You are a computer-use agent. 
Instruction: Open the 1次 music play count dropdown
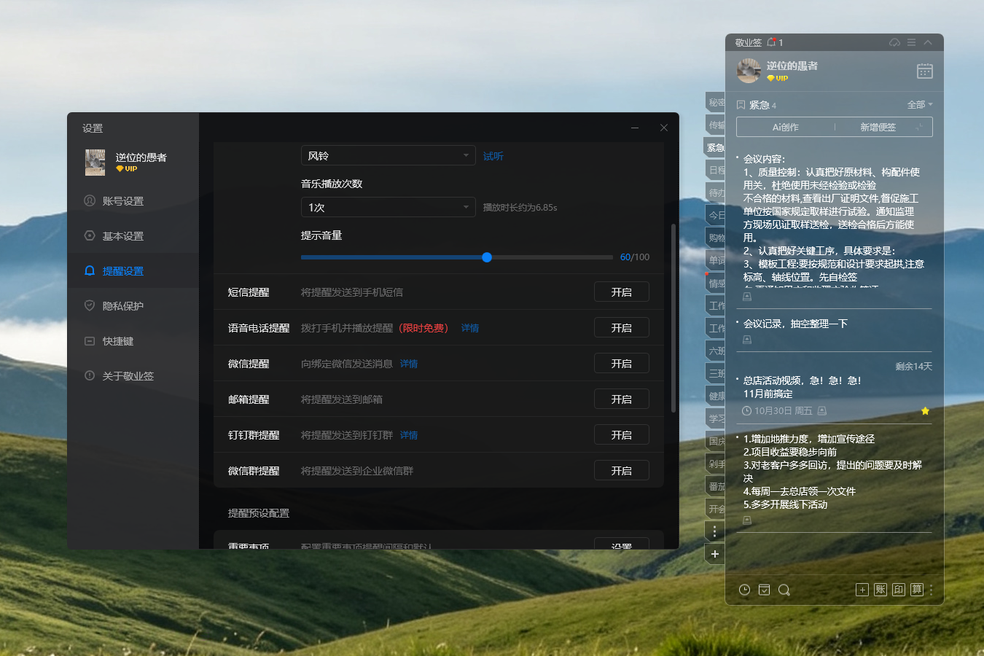tap(388, 208)
